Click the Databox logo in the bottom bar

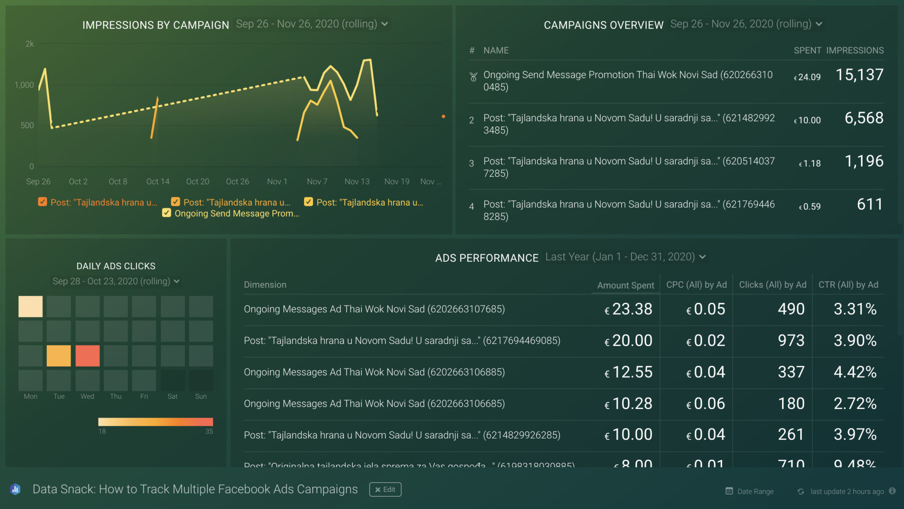16,489
